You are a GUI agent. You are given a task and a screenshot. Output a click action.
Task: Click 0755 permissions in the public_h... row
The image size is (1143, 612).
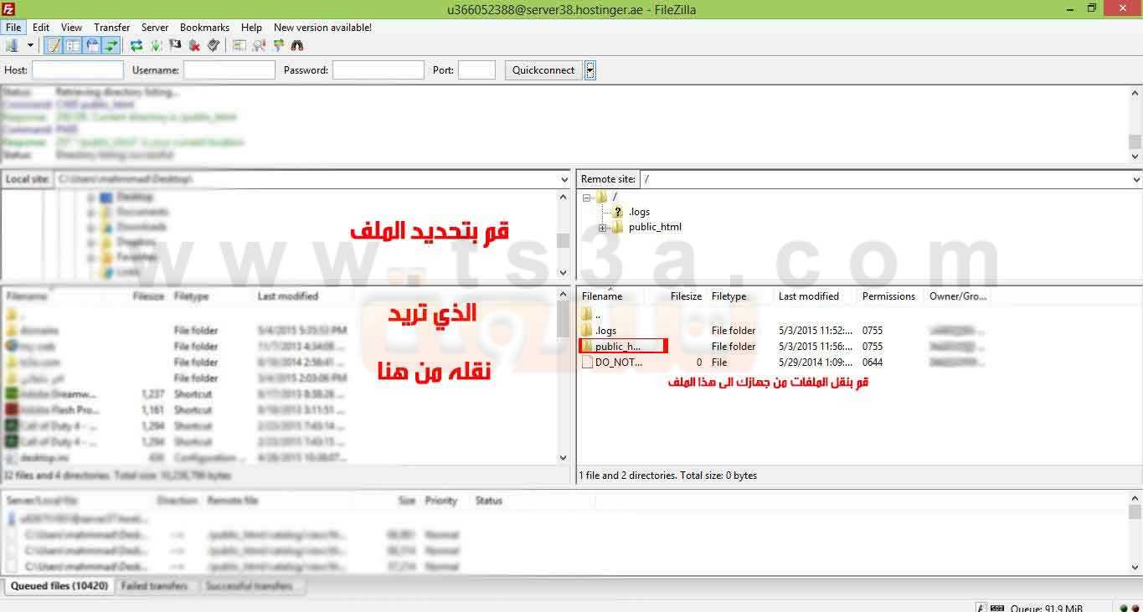873,346
